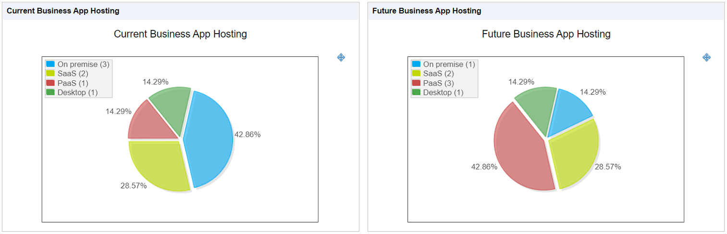Screen dimensions: 727x234
Task: Click the yellow 28.57% slice in Current chart
Action: (x=159, y=164)
